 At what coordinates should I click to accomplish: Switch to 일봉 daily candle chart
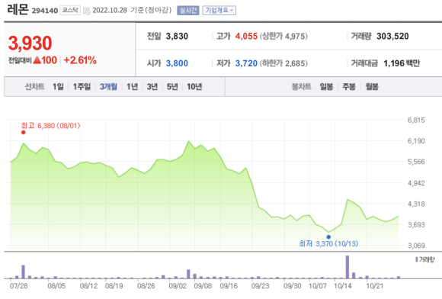click(x=326, y=87)
